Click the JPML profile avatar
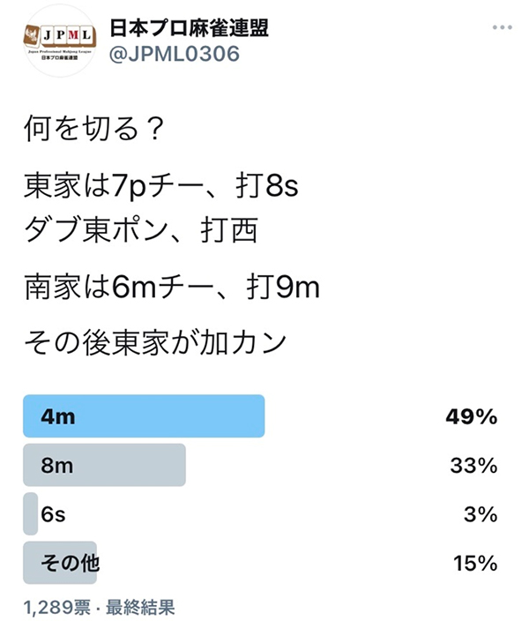 [60, 41]
